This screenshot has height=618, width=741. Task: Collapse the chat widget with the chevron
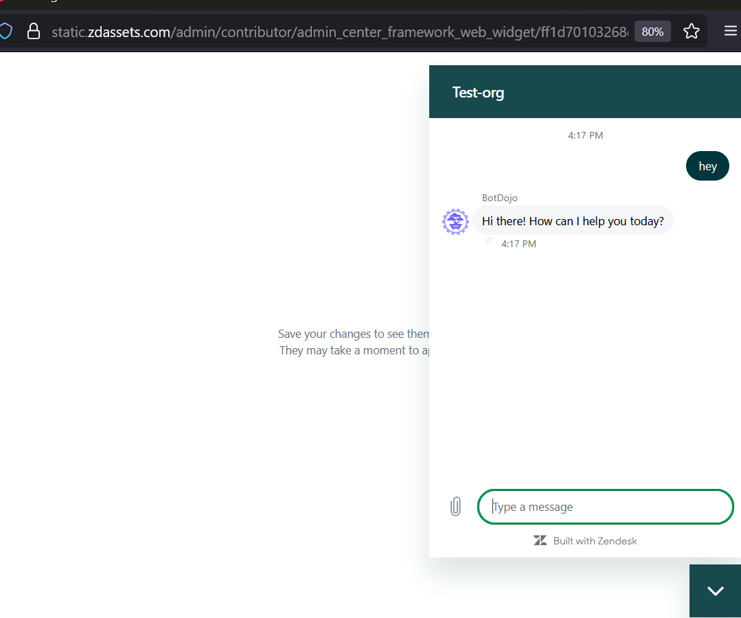point(715,591)
